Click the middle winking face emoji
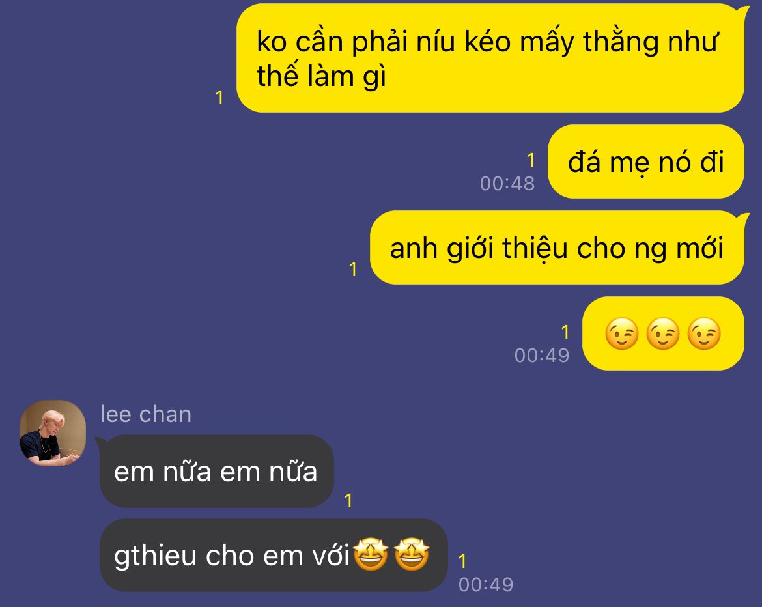The image size is (762, 607). (x=663, y=334)
